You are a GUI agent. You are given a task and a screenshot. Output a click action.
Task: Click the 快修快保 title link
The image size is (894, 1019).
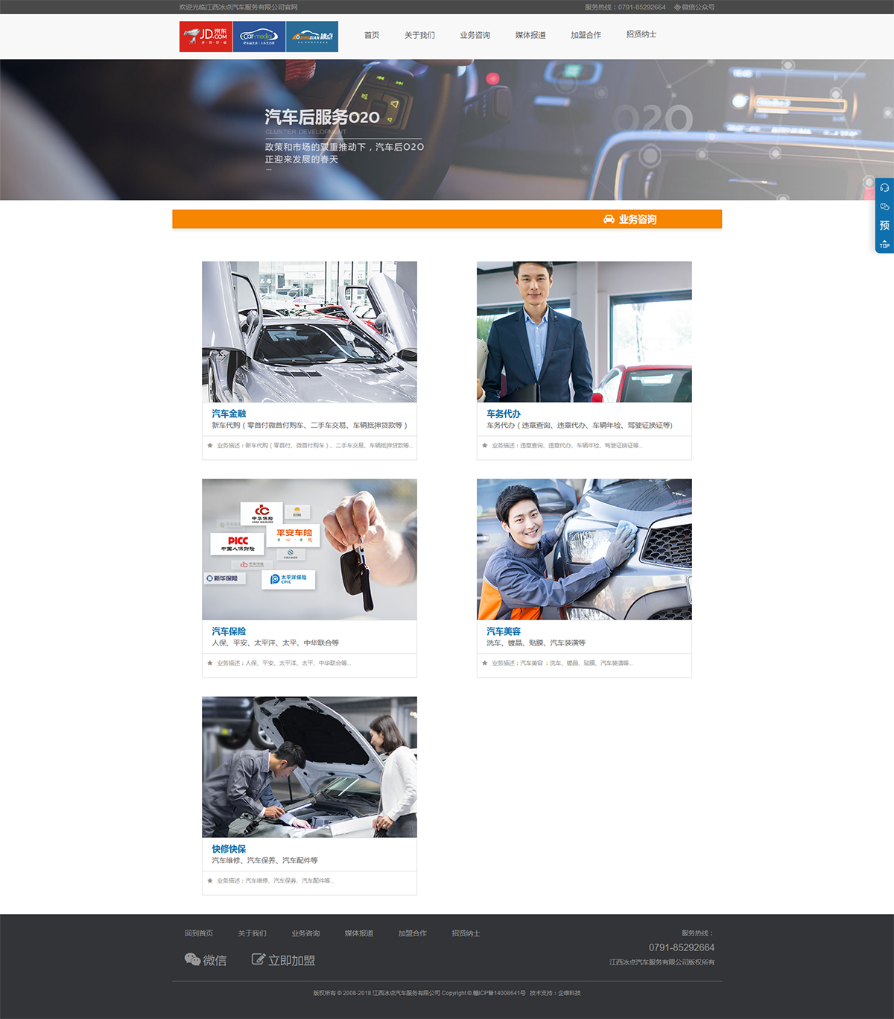(229, 849)
